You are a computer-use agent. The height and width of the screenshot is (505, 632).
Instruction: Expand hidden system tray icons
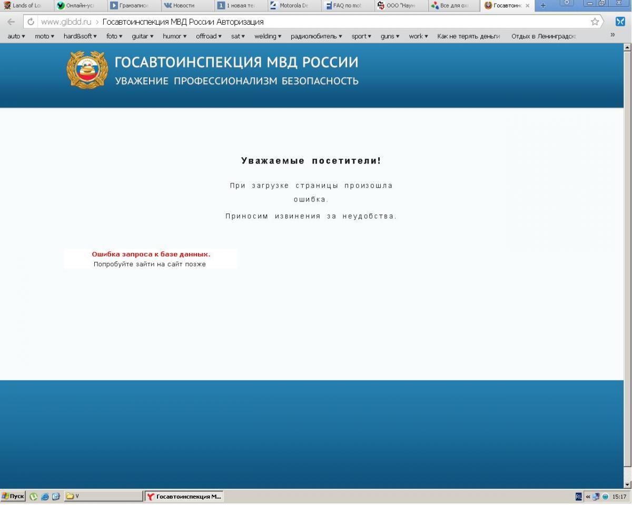pos(588,497)
